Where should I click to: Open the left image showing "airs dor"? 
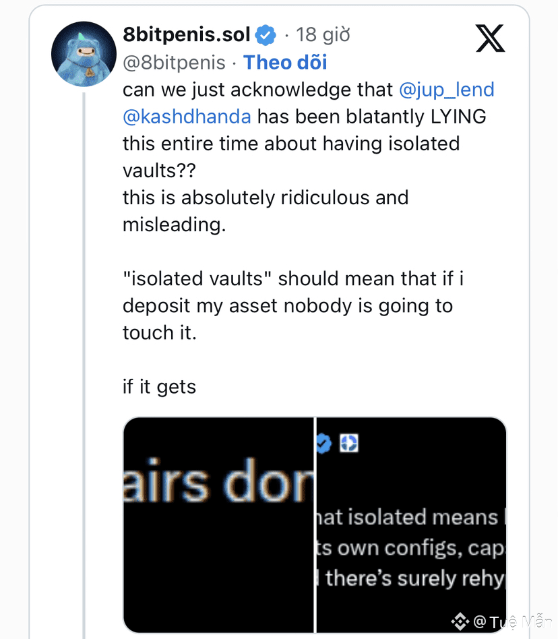tap(218, 524)
